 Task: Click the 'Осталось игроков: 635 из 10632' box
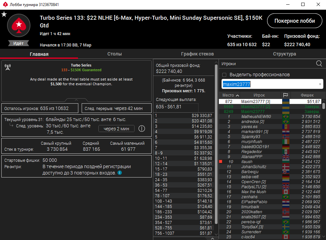tap(40, 108)
